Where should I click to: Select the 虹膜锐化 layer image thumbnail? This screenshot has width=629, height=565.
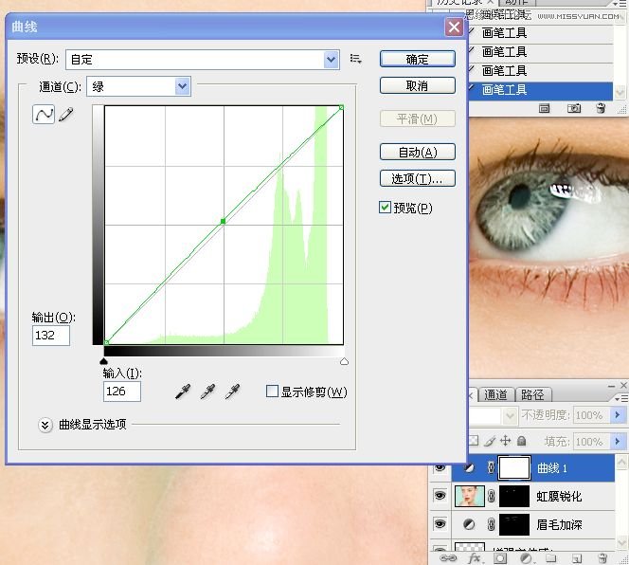(470, 496)
